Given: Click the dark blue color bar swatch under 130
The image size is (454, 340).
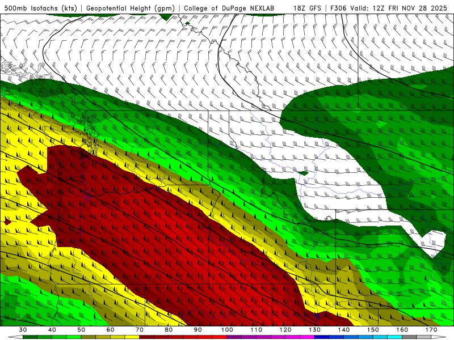Looking at the screenshot, I should point(322,337).
